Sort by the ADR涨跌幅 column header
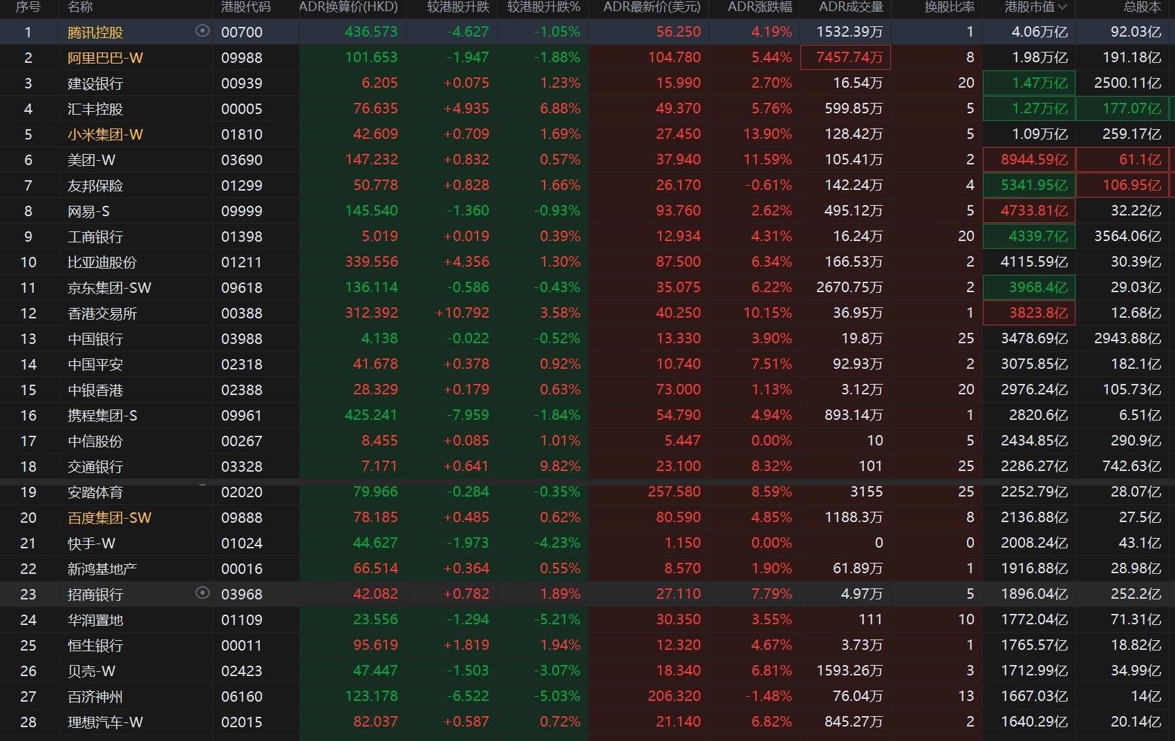The width and height of the screenshot is (1175, 741). (760, 7)
